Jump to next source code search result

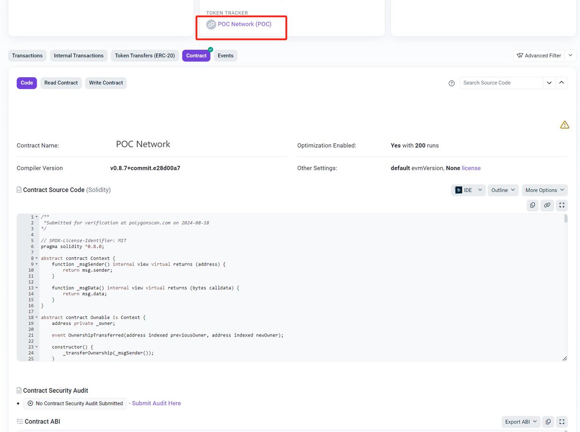(549, 83)
